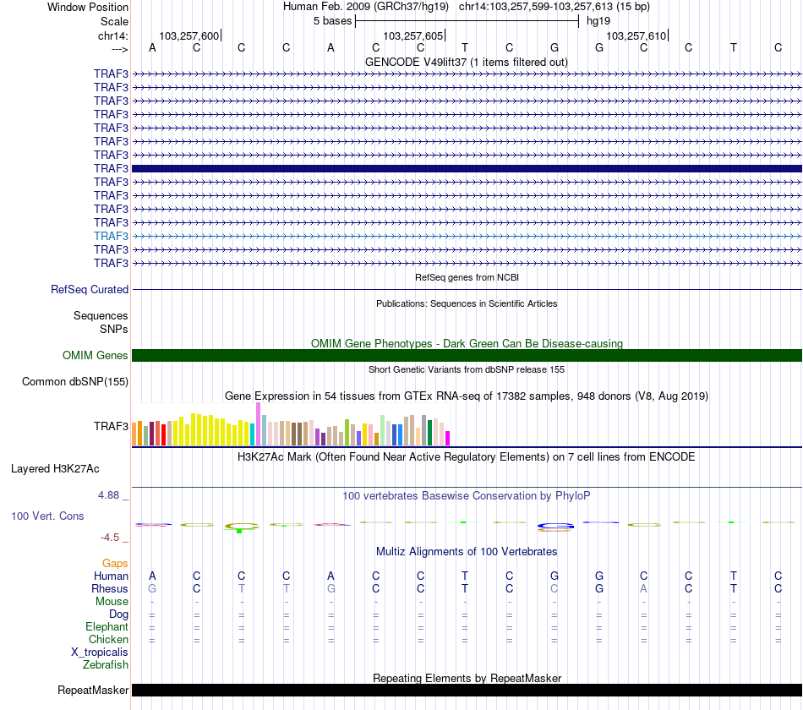Click the Human species label

point(111,576)
